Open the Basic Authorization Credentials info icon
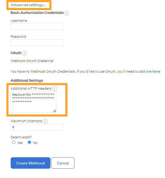 tap(67, 13)
